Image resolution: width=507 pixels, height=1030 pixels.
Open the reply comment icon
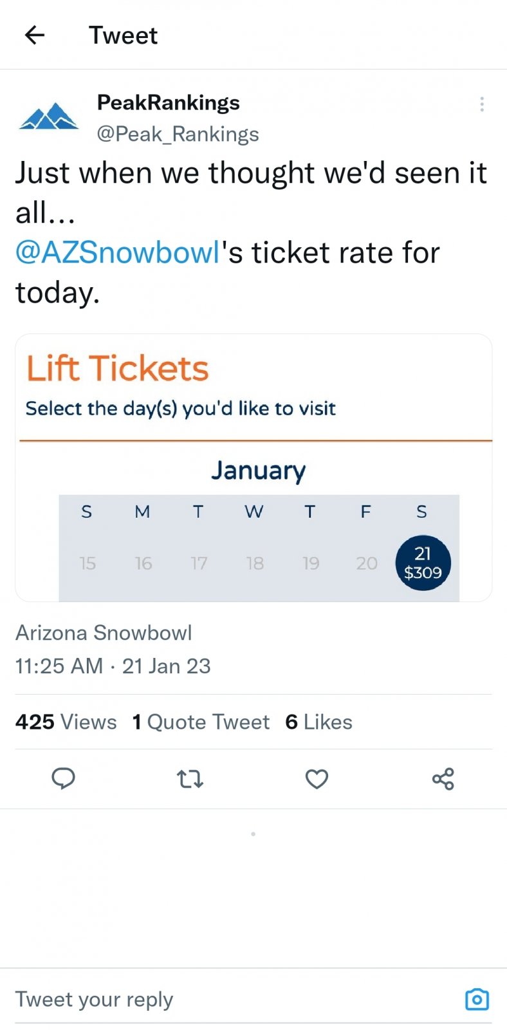(x=64, y=779)
